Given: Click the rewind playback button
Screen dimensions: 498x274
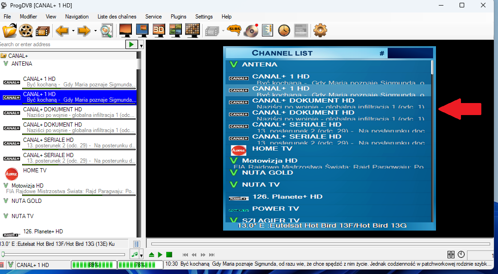Looking at the screenshot, I should (x=194, y=255).
